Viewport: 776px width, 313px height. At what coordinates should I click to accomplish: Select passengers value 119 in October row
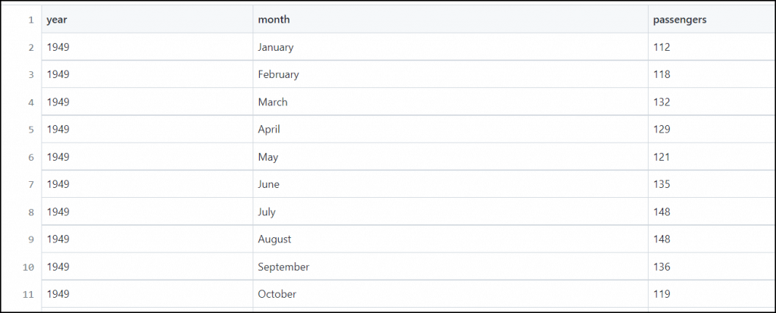click(662, 294)
